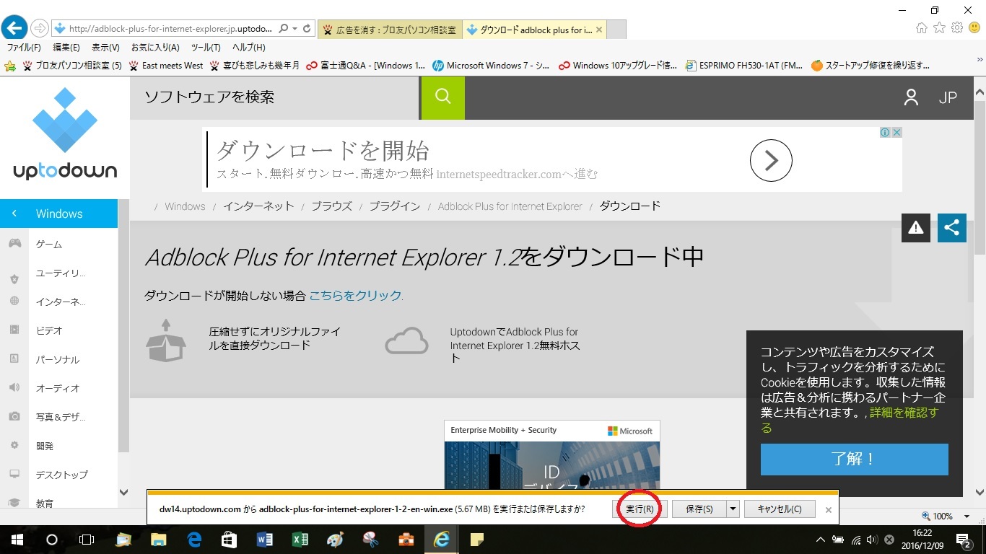986x554 pixels.
Task: Open the 編集(E) menu
Action: 66,48
